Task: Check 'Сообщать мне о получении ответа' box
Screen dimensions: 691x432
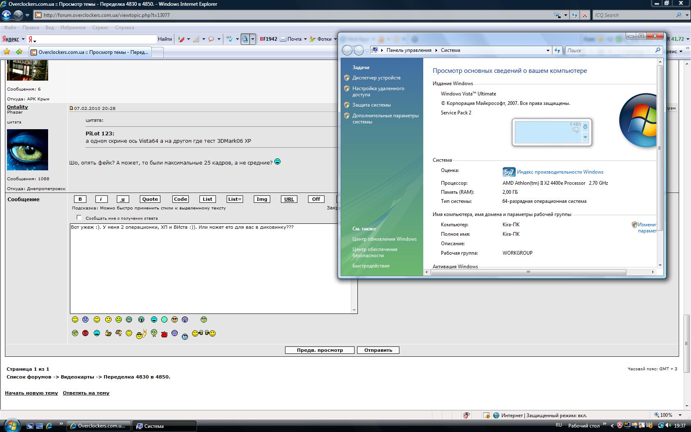Action: (x=79, y=218)
